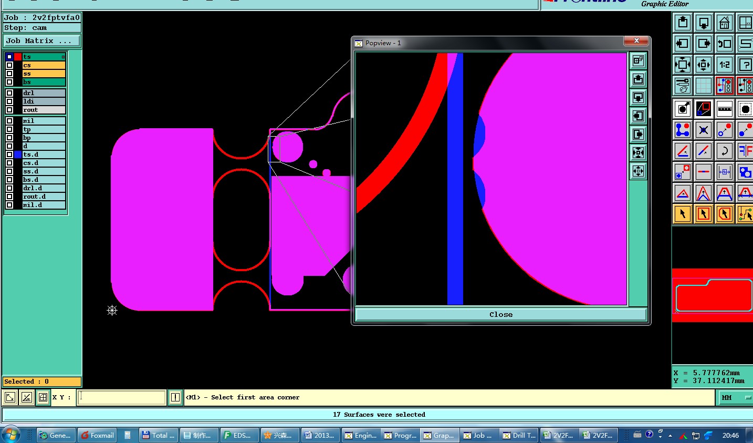Switch to Drill T... taskbar window
The width and height of the screenshot is (753, 443).
point(519,435)
